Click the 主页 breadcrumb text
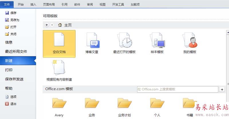229x119 pixels. (x=68, y=25)
